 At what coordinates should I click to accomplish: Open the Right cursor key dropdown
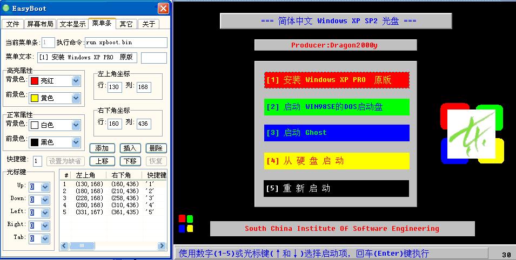[45, 225]
